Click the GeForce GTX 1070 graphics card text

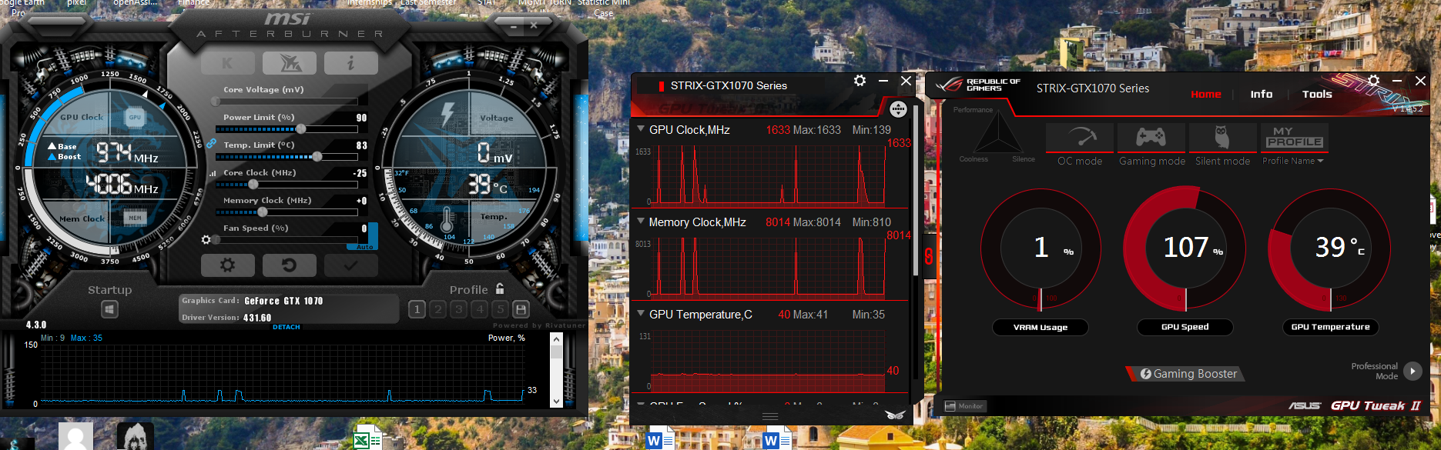(283, 301)
